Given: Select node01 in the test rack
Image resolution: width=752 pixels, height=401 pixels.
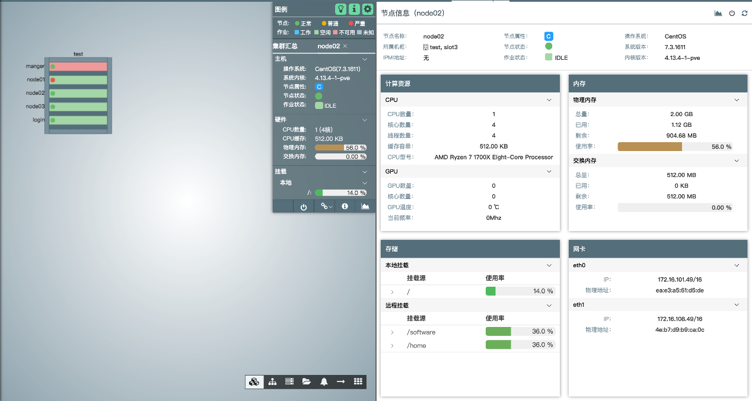Looking at the screenshot, I should tap(78, 80).
